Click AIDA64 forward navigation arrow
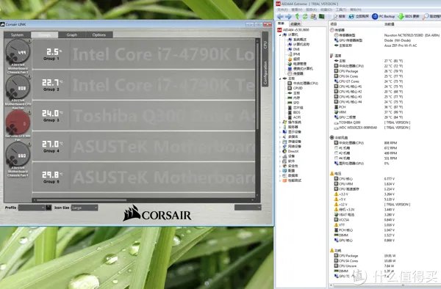 [x=288, y=17]
